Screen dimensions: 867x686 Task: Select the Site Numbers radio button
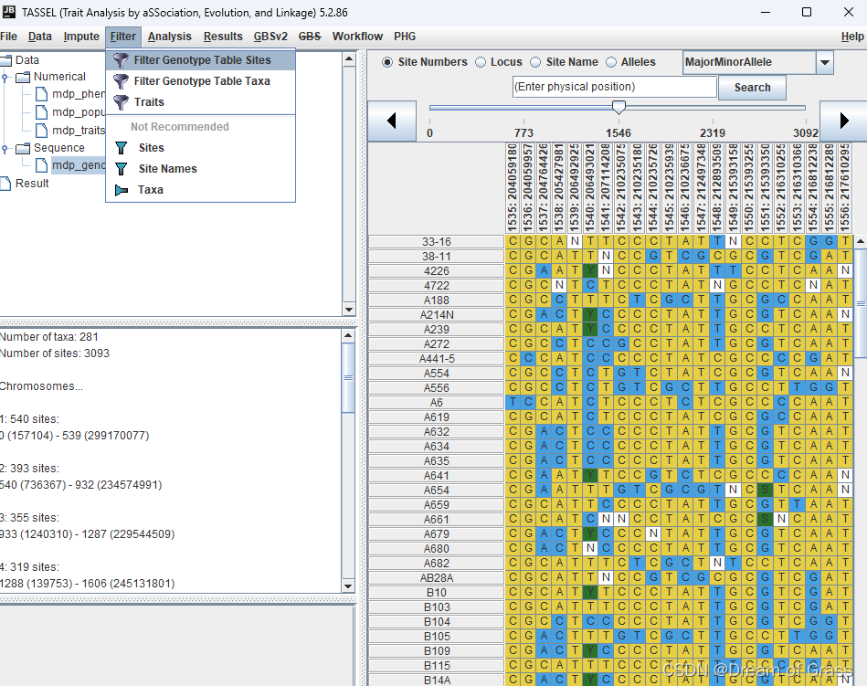(387, 62)
